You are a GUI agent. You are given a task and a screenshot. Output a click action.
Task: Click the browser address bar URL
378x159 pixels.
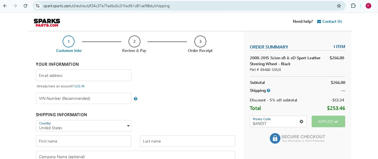pos(106,6)
